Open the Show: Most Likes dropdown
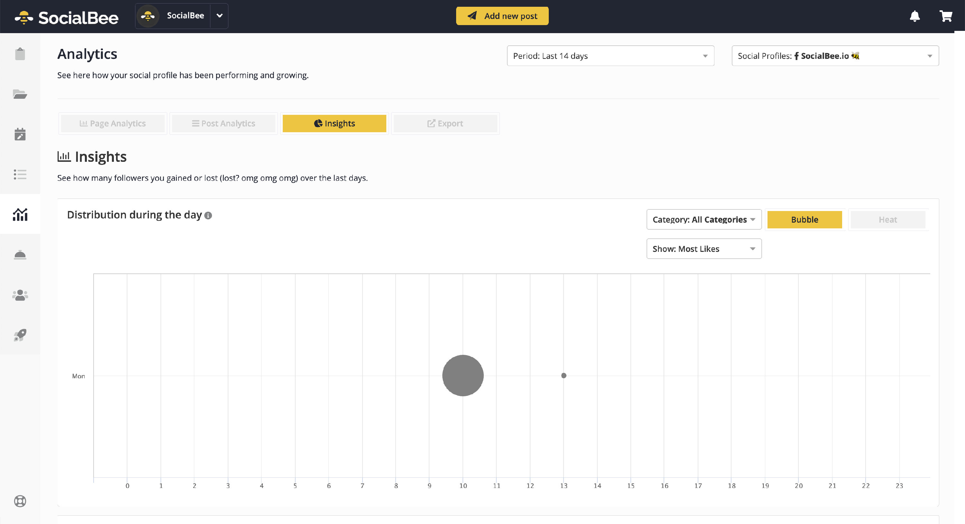The width and height of the screenshot is (965, 524). tap(704, 249)
